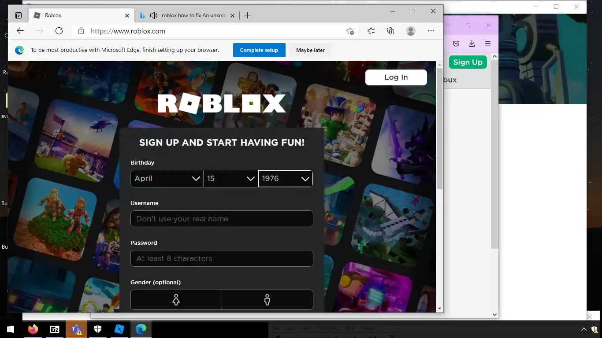This screenshot has height=338, width=602.
Task: Go back using Edge back arrow
Action: click(x=20, y=31)
